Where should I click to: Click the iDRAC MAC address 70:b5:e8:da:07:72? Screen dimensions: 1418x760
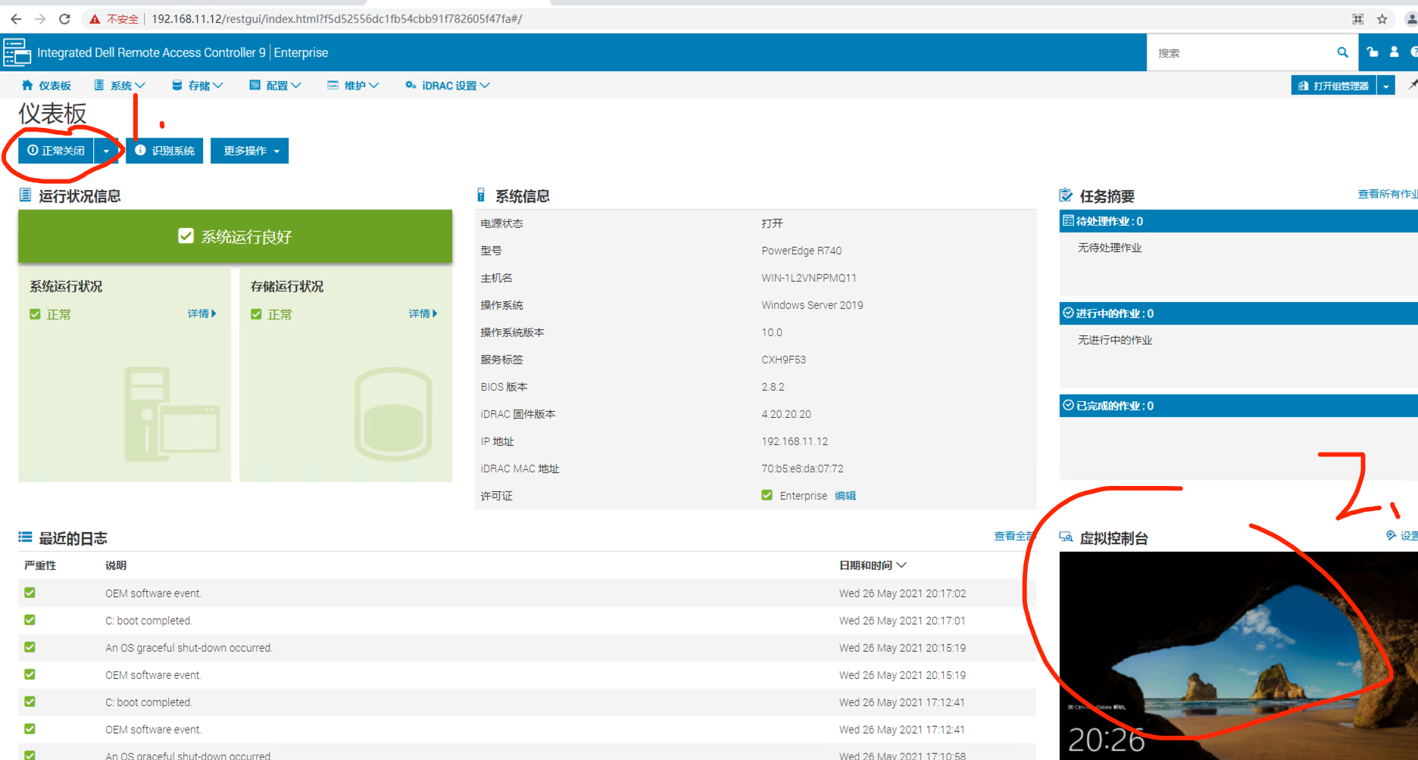(802, 469)
